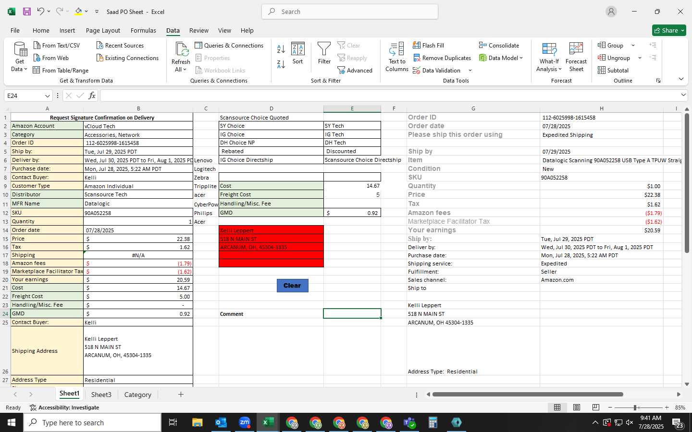692x432 pixels.
Task: Sort A to Z ascending
Action: click(281, 48)
